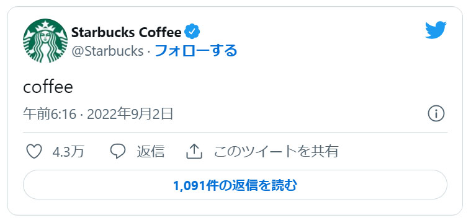The width and height of the screenshot is (471, 223).
Task: Click the Starbucks siren profile avatar
Action: [45, 40]
